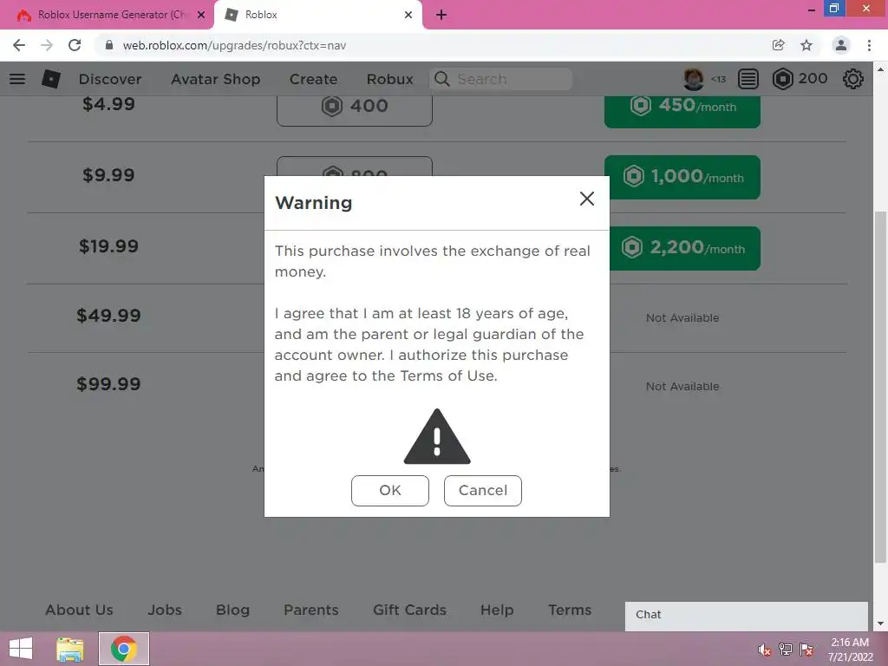The height and width of the screenshot is (666, 888).
Task: Open Chrome three-dot menu
Action: coord(869,45)
